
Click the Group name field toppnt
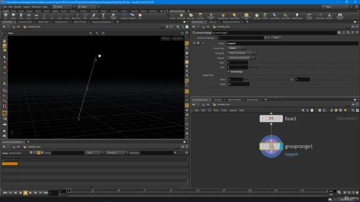292,43
